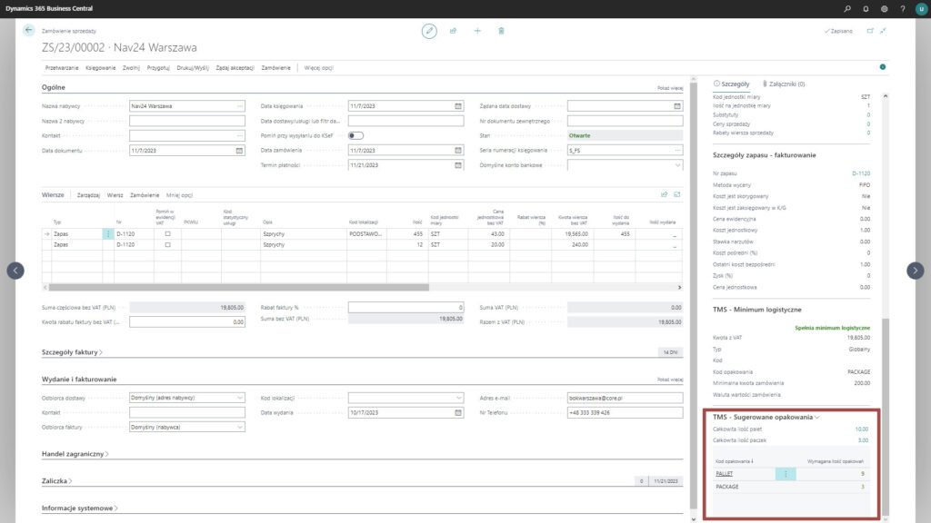Click the edit pencil icon

coord(429,31)
